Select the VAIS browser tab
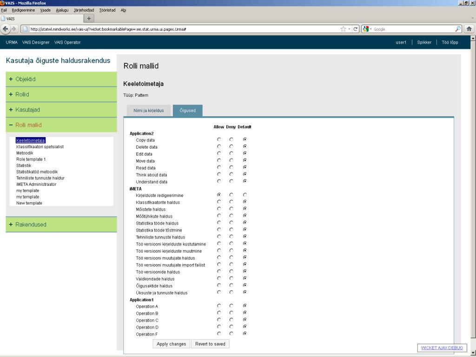This screenshot has width=476, height=357. pyautogui.click(x=42, y=19)
